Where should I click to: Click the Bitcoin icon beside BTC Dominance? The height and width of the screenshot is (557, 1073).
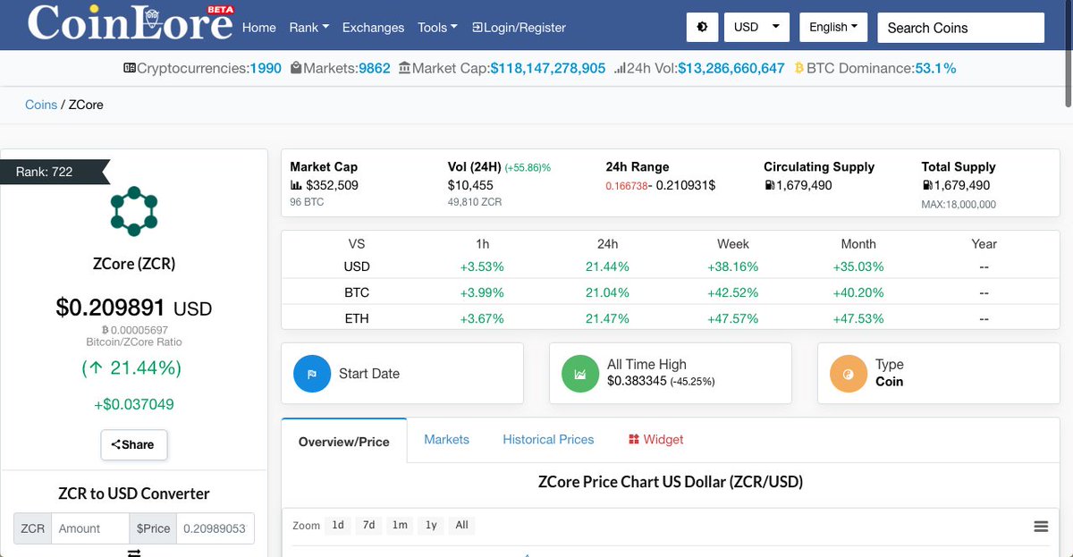(799, 68)
